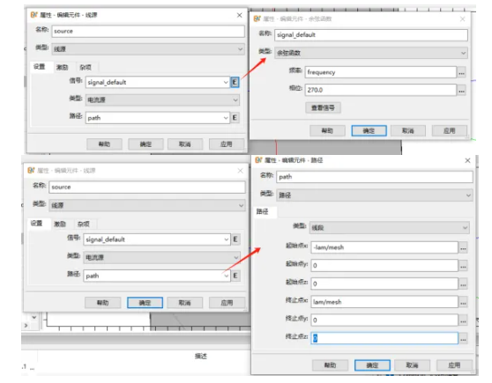492x383 pixels.
Task: Expand the 余弦函数 type dropdown
Action: click(371, 53)
